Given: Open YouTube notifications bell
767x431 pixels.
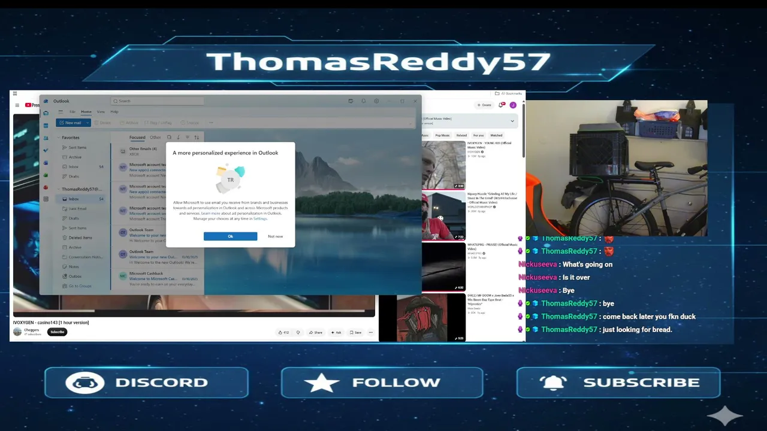Looking at the screenshot, I should click(x=501, y=105).
